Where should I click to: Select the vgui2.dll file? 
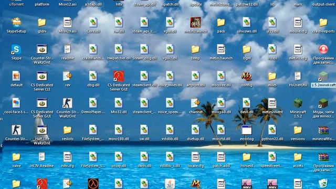pyautogui.click(x=170, y=49)
